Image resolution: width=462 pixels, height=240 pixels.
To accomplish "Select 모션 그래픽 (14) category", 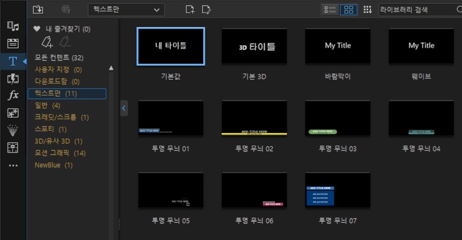I will click(x=60, y=153).
